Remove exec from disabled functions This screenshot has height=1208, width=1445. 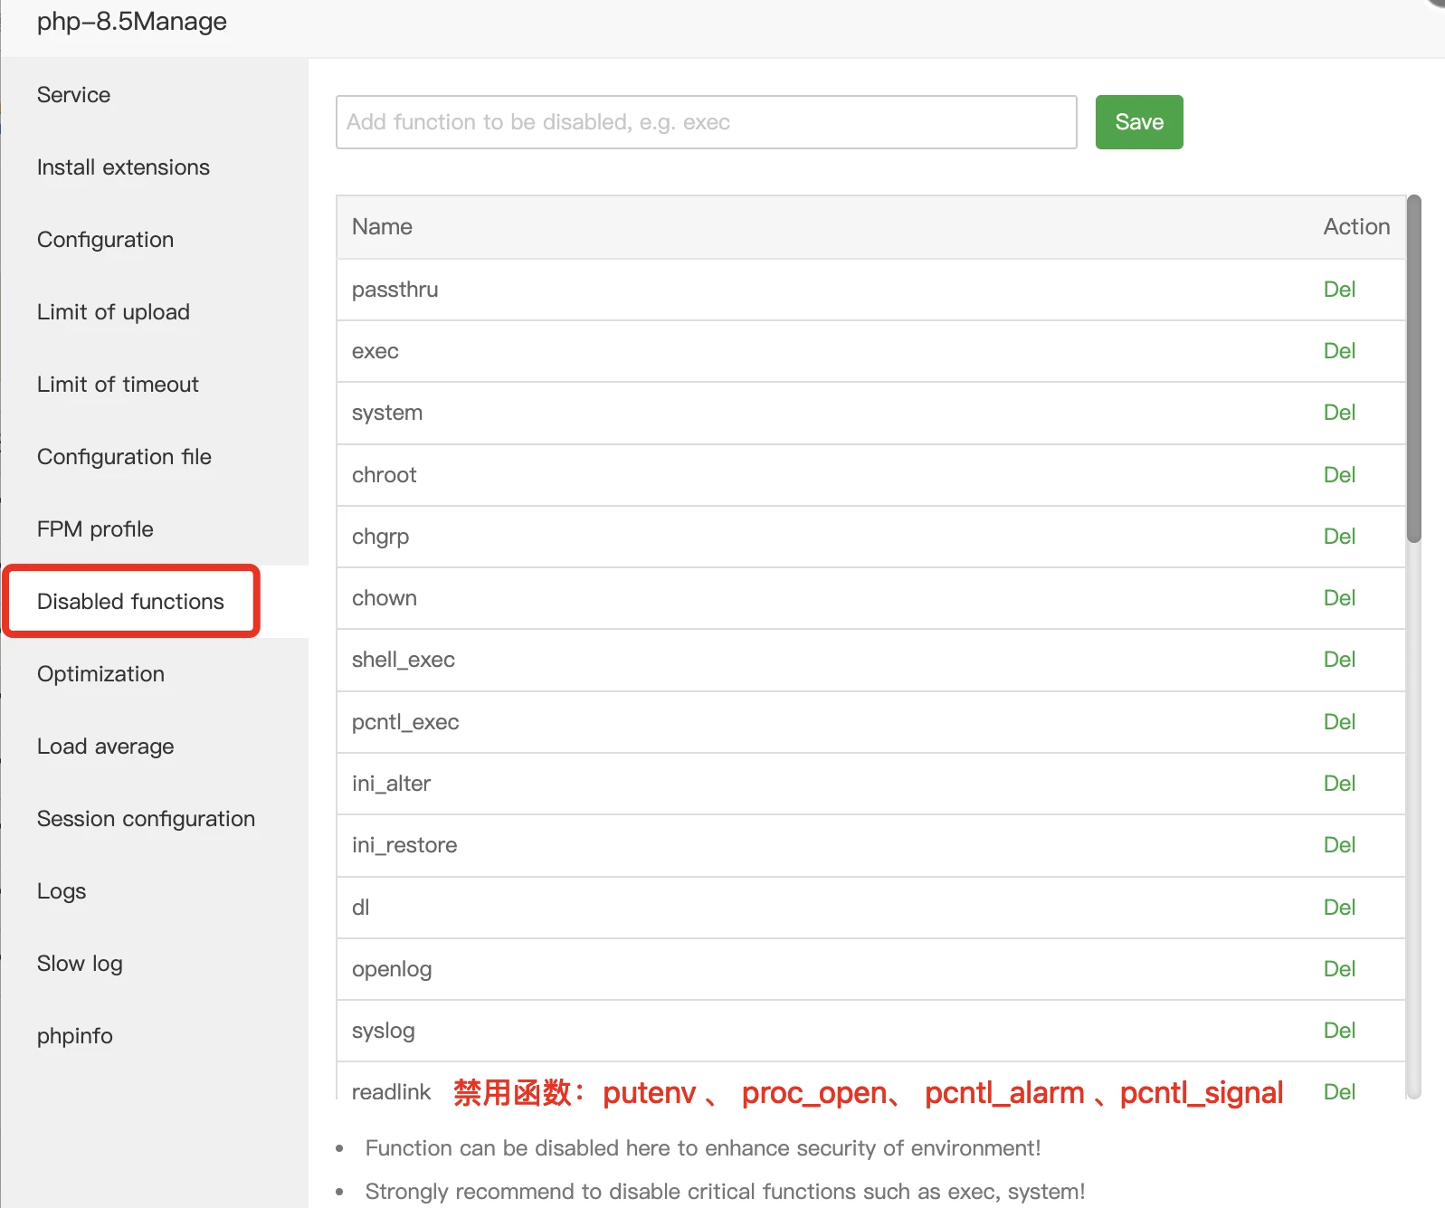tap(1338, 351)
